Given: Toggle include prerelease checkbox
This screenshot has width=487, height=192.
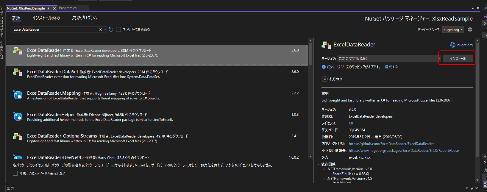Looking at the screenshot, I should click(x=118, y=29).
